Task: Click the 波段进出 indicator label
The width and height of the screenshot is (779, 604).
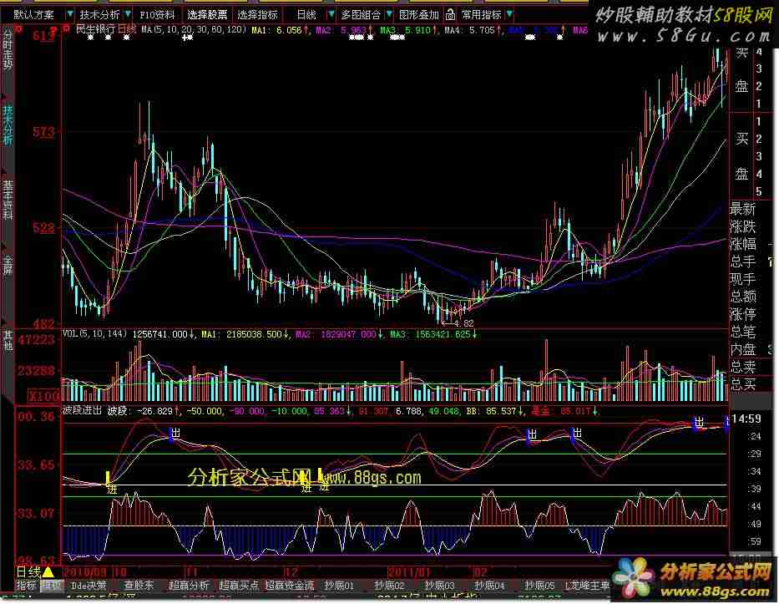Action: pyautogui.click(x=82, y=411)
